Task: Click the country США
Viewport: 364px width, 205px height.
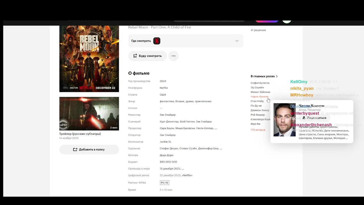Action: pyautogui.click(x=163, y=95)
